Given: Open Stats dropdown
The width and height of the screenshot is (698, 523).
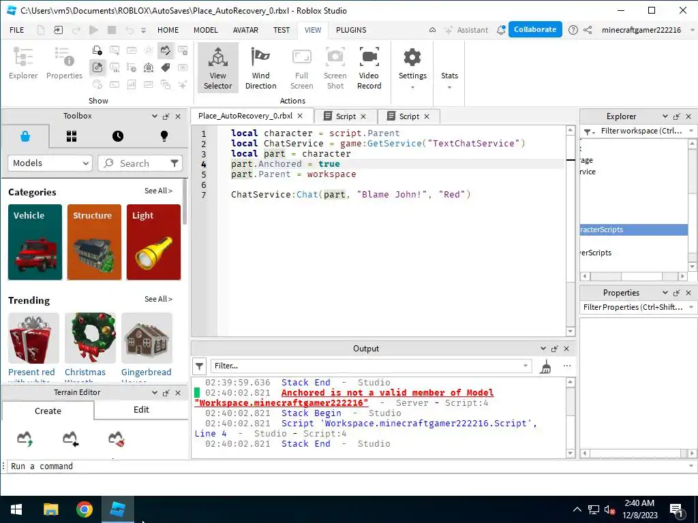Looking at the screenshot, I should point(449,79).
